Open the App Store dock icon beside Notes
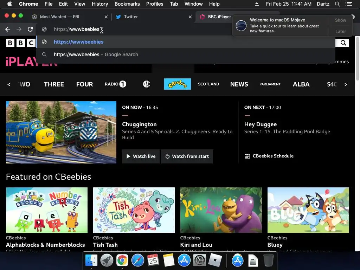The image size is (360, 270). pyautogui.click(x=184, y=261)
